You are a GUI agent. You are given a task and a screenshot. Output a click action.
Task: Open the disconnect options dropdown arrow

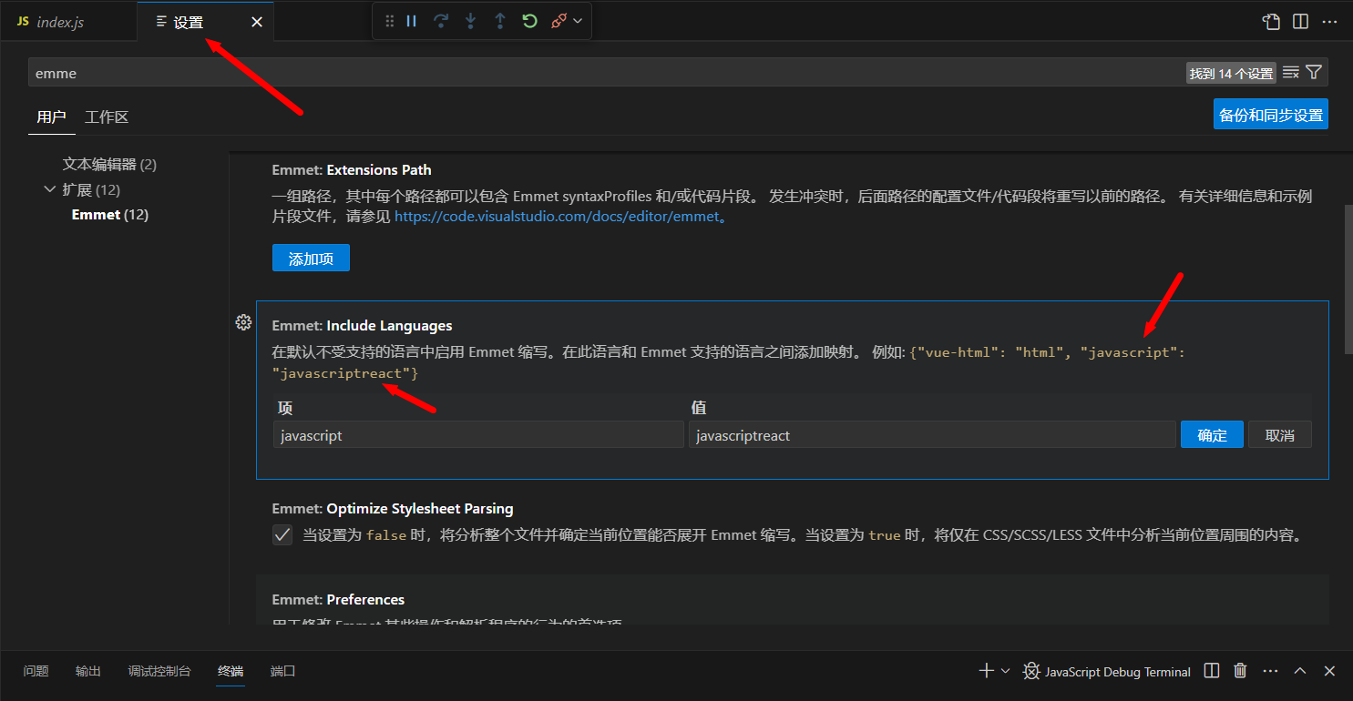click(578, 21)
